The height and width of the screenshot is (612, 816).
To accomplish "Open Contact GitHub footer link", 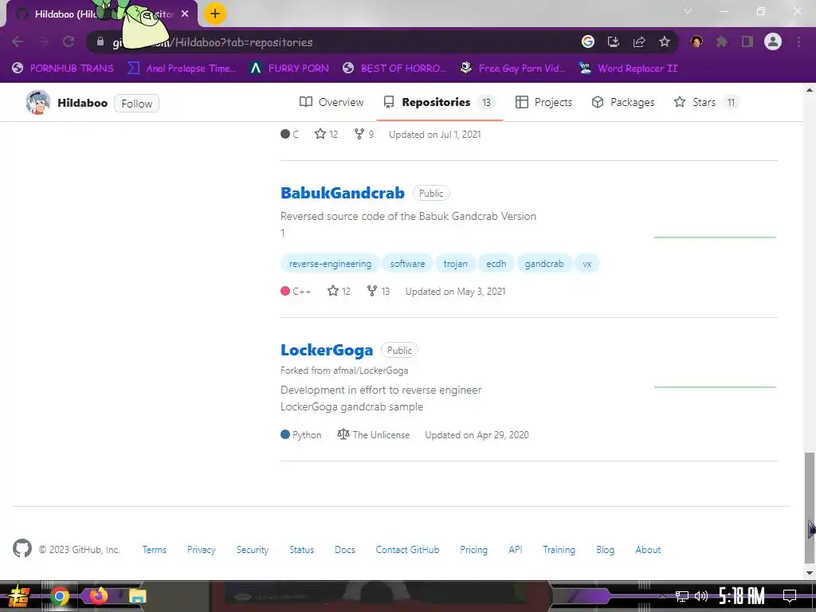I will (407, 550).
